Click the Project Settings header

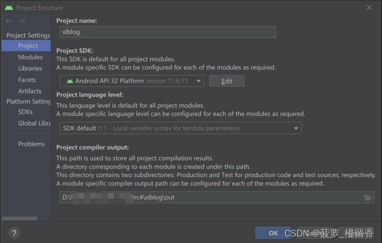click(28, 35)
